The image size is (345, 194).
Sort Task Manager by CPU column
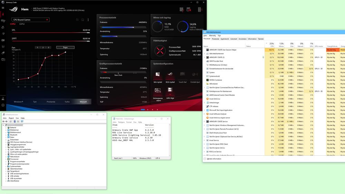(x=269, y=45)
